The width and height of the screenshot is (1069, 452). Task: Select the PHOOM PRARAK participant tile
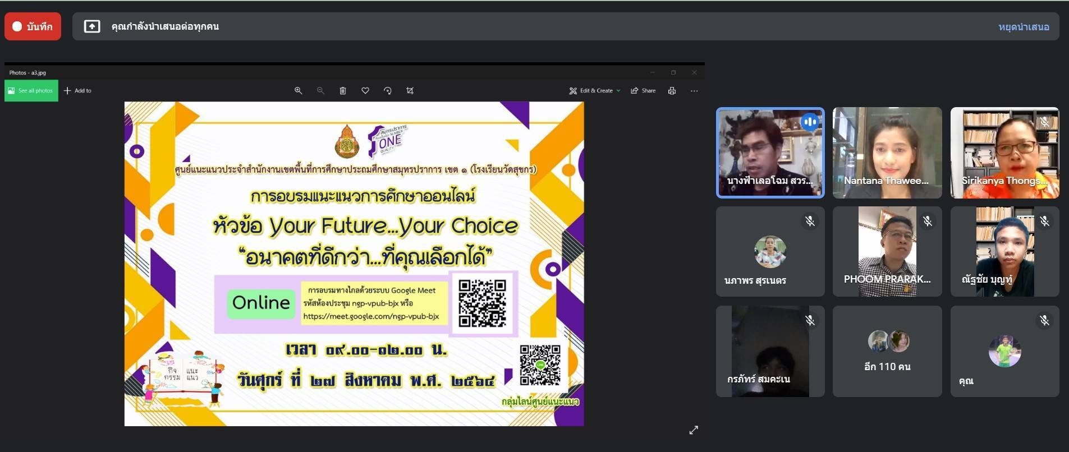pos(887,251)
